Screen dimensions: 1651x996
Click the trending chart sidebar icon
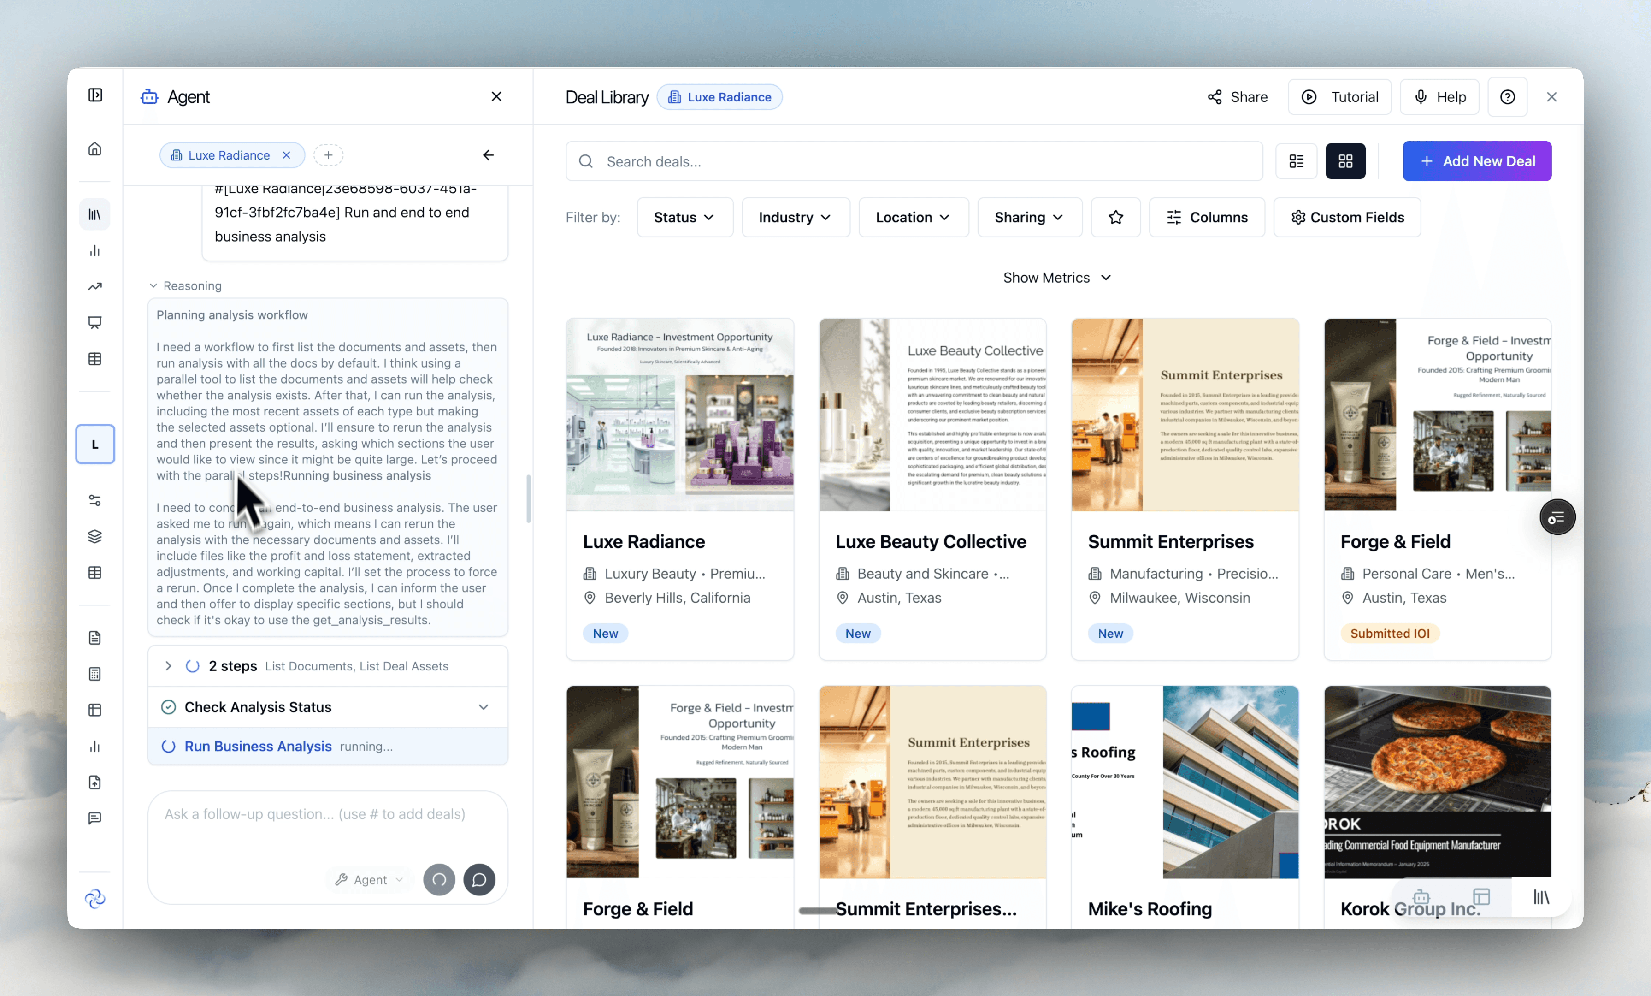[x=95, y=287]
